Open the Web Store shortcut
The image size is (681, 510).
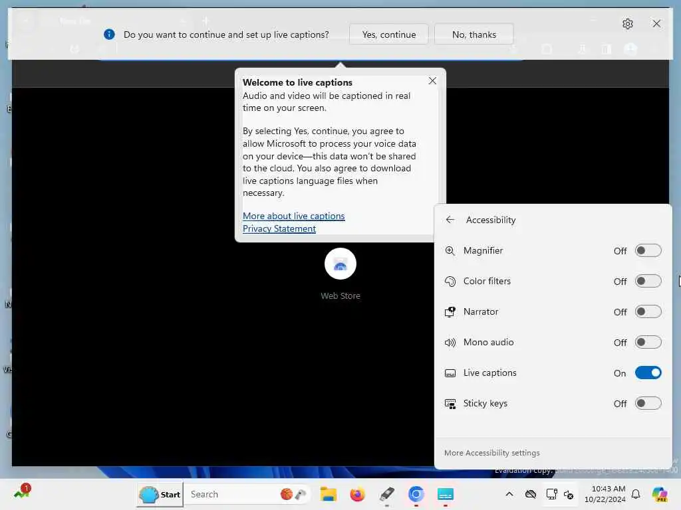coord(340,274)
